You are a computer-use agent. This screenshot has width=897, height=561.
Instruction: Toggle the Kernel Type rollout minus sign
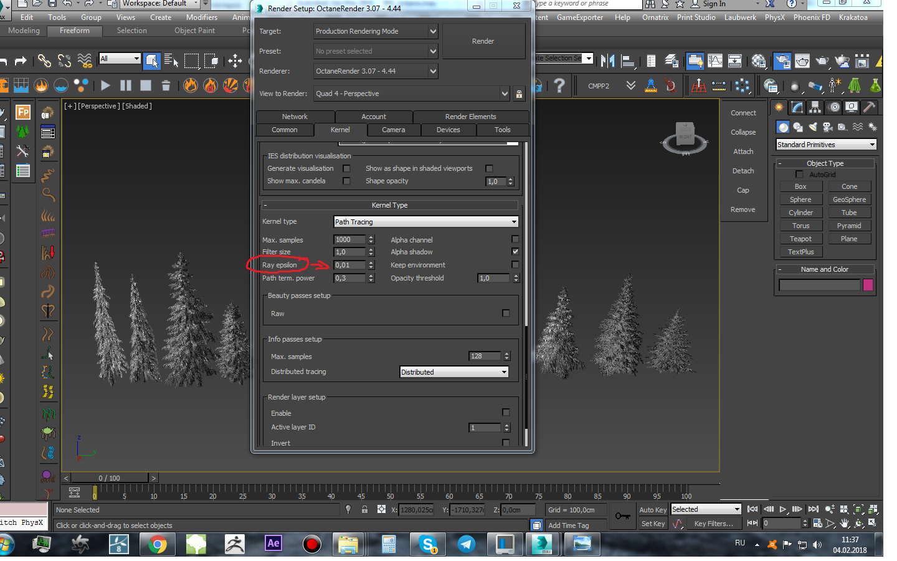(x=265, y=205)
